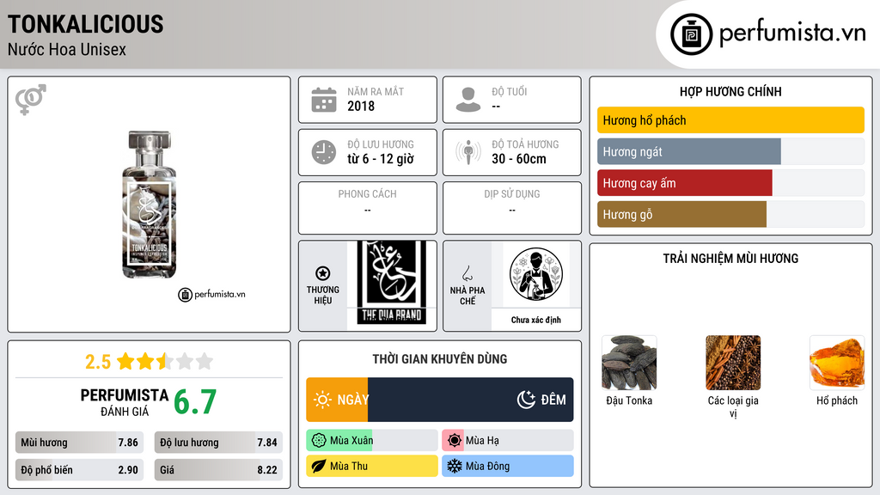Click the perfumista.vn perfume bottle logo icon
The image size is (880, 495).
pos(691,34)
